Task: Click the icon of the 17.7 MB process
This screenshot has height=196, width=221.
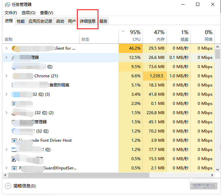Action: coord(14,150)
